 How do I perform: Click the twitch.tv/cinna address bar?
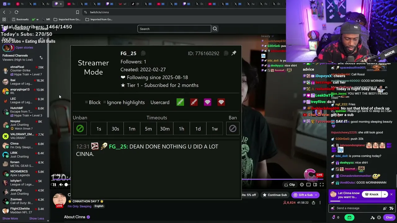(99, 12)
